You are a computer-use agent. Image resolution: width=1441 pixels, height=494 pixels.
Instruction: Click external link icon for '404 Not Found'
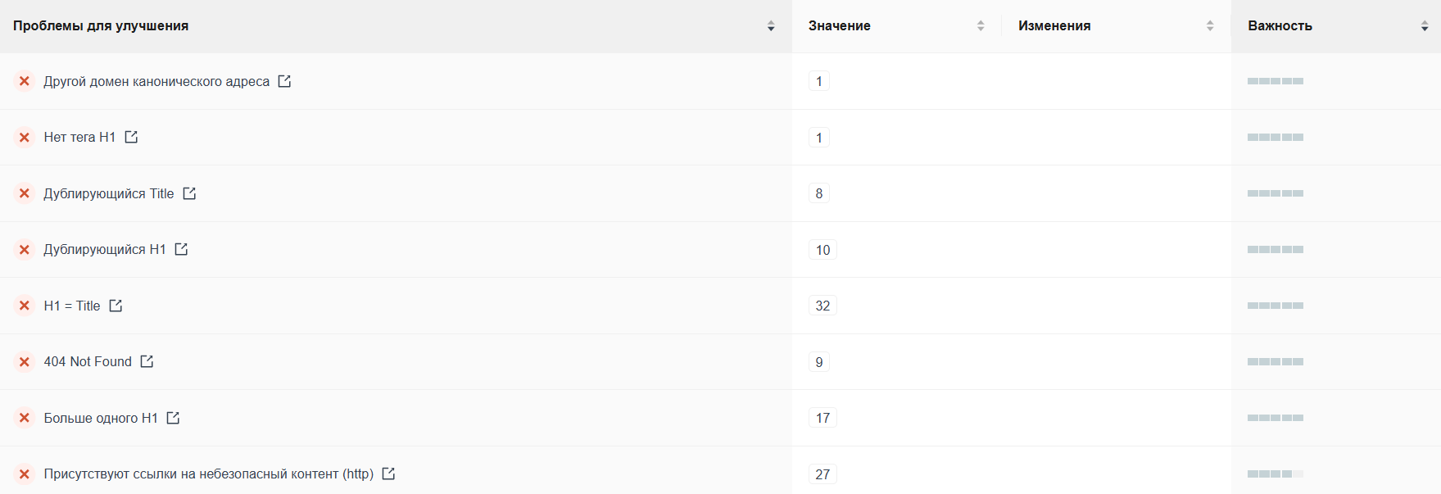pyautogui.click(x=147, y=361)
